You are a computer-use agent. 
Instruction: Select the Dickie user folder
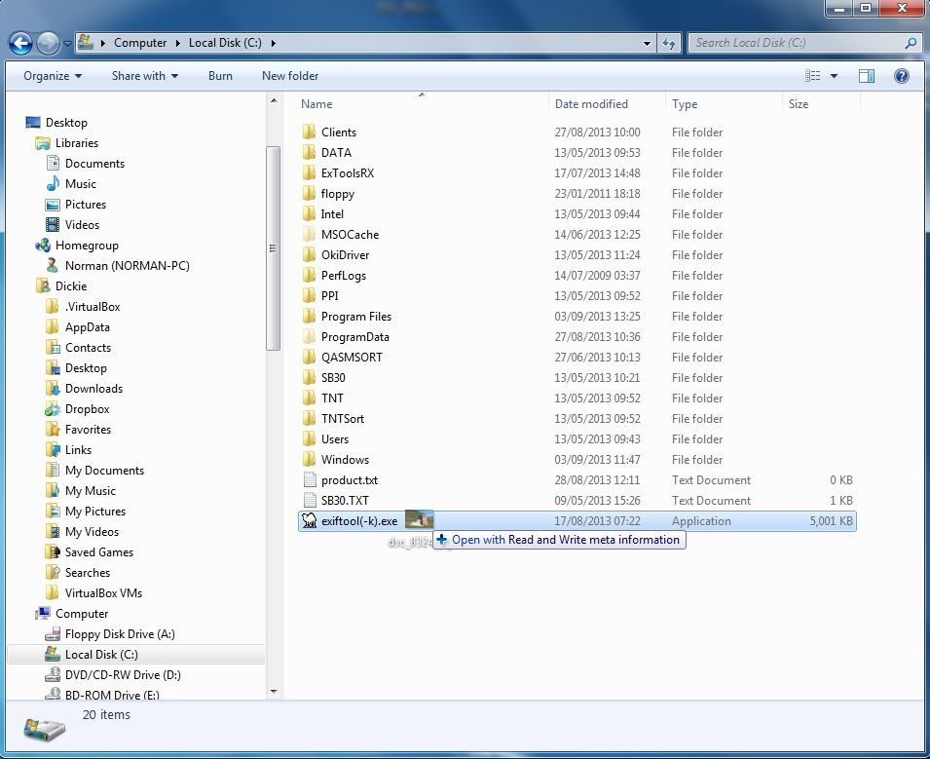[x=70, y=286]
